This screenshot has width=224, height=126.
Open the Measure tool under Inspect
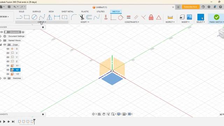[x=170, y=17]
